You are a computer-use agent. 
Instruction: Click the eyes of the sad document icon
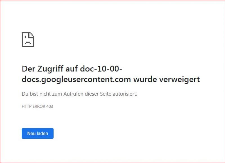click(x=28, y=37)
